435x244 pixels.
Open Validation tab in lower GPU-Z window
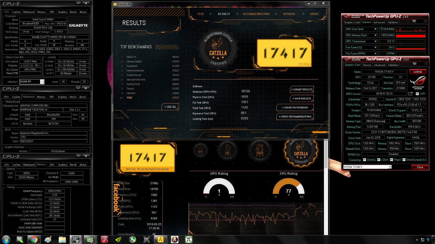393,65
